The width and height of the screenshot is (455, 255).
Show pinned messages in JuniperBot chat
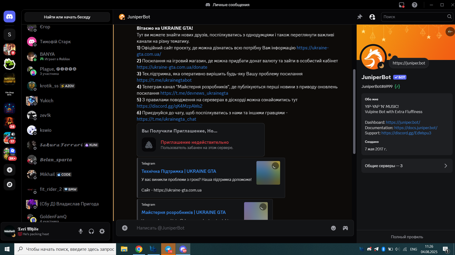pos(360,17)
